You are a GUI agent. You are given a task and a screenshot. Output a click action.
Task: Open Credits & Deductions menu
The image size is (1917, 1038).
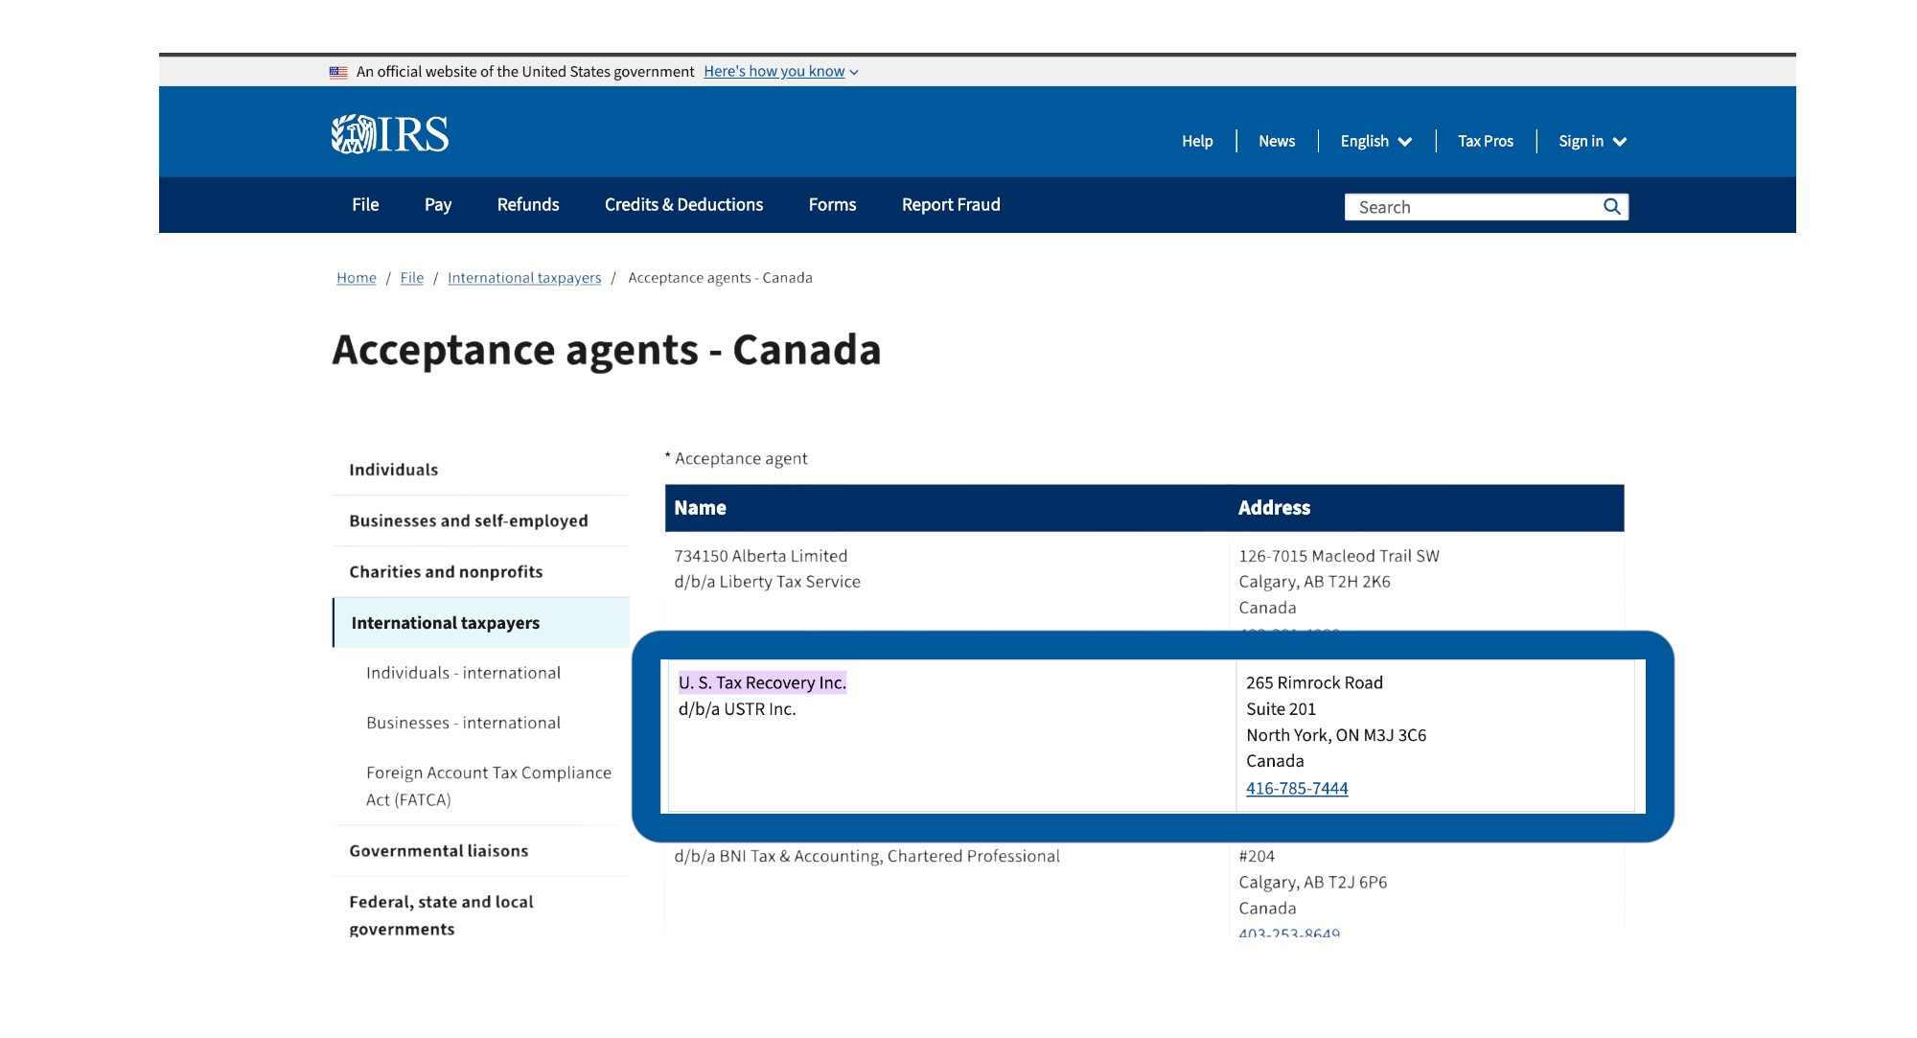tap(683, 205)
